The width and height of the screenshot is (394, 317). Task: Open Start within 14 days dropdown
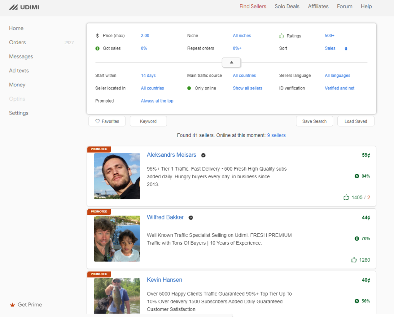click(148, 76)
